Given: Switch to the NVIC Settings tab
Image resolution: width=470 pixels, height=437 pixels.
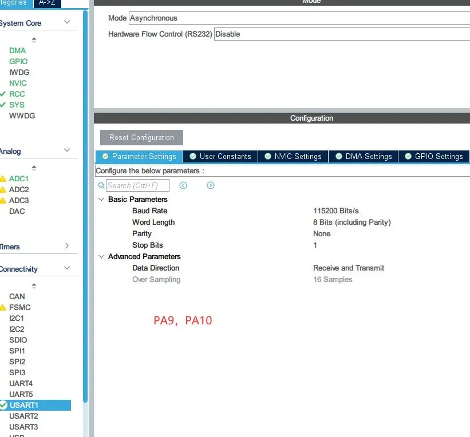Looking at the screenshot, I should 293,156.
